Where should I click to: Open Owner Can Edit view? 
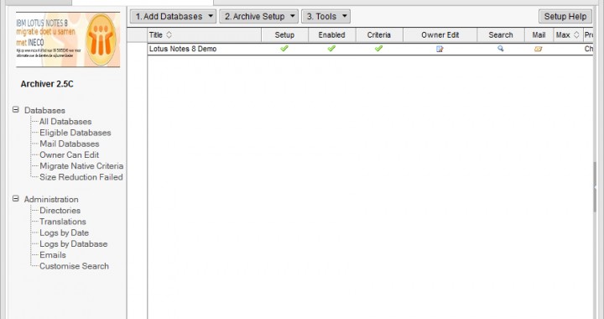(x=70, y=155)
